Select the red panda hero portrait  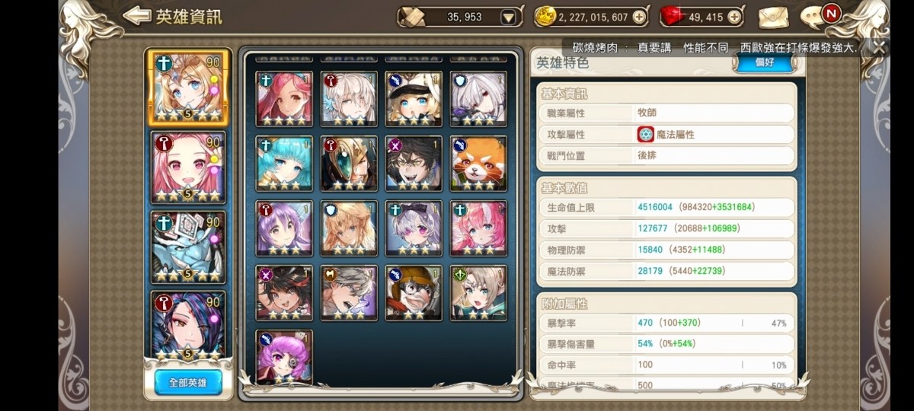(x=478, y=163)
